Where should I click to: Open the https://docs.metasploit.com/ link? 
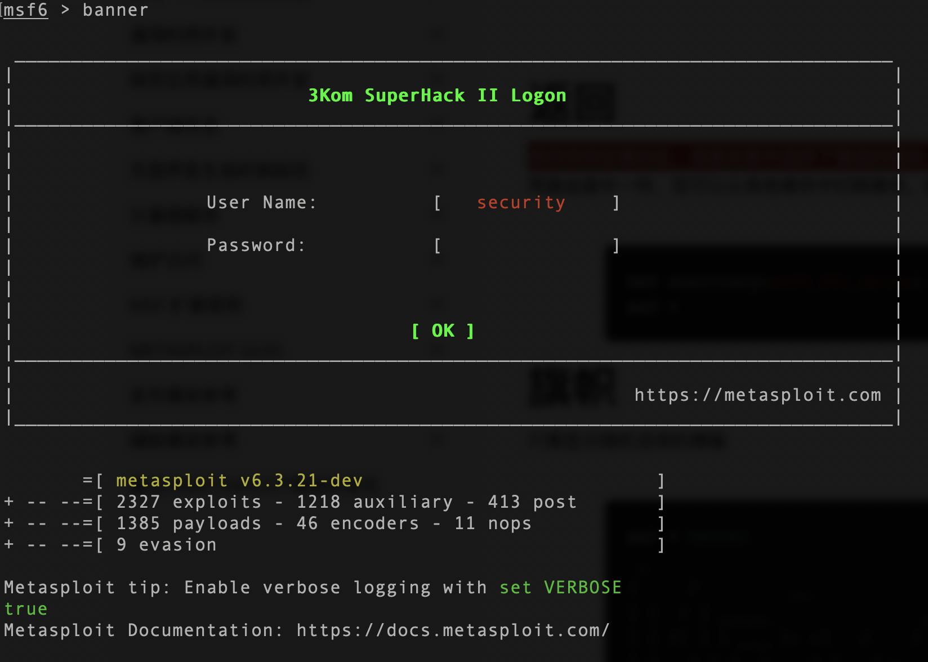[453, 630]
